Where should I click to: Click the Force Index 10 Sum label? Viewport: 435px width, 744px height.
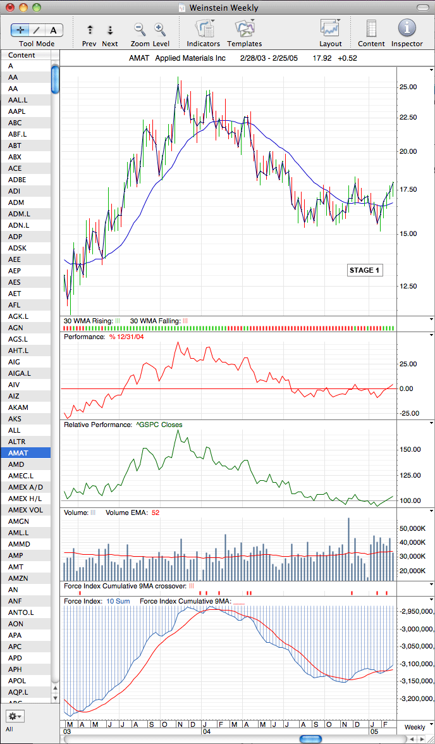[118, 601]
